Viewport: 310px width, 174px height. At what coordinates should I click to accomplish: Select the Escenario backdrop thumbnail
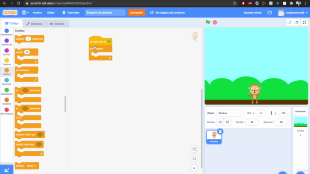click(x=300, y=122)
